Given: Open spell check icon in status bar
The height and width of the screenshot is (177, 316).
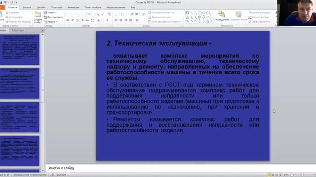Looking at the screenshot, I should coord(52,175).
